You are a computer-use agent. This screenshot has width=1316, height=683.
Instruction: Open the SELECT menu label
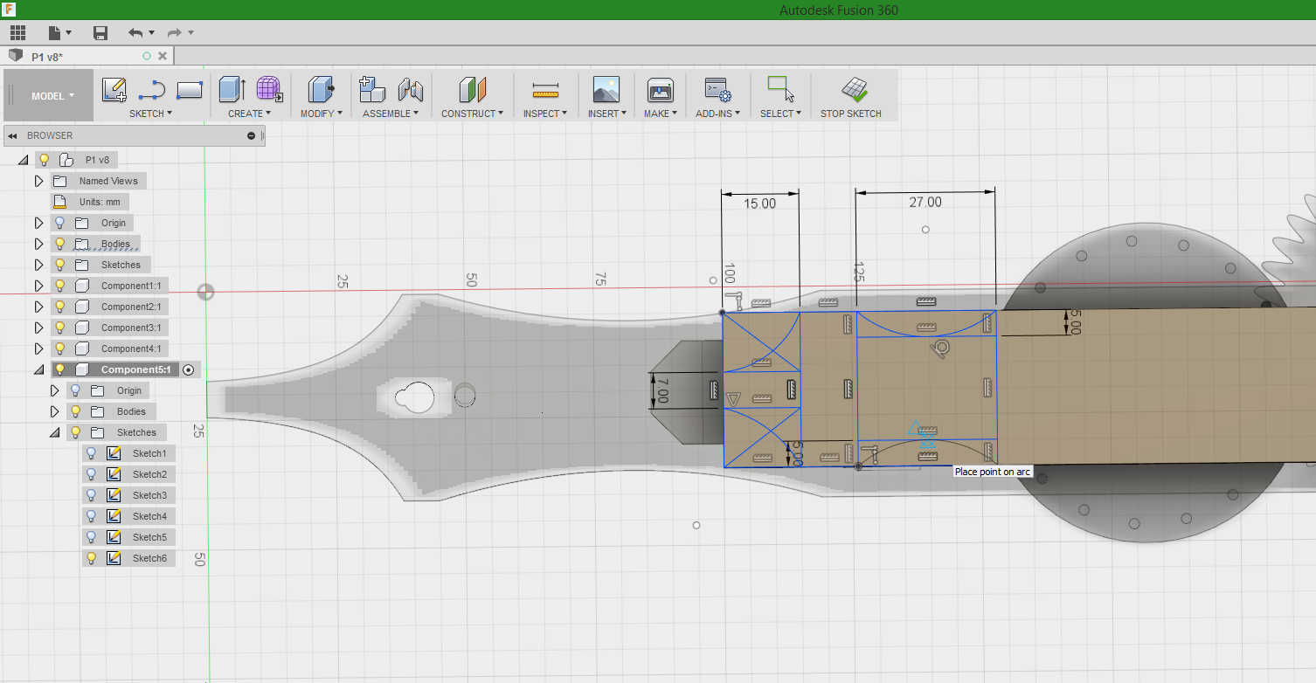(x=780, y=114)
